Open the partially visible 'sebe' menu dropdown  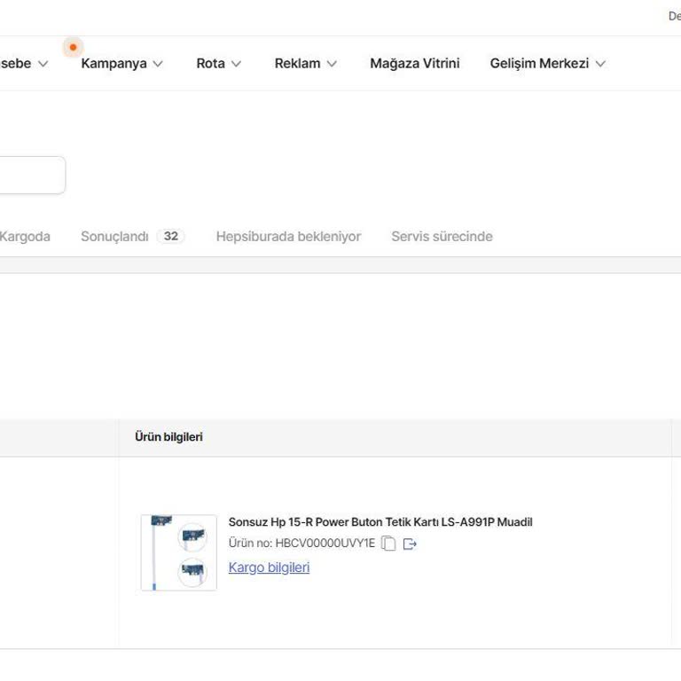42,64
